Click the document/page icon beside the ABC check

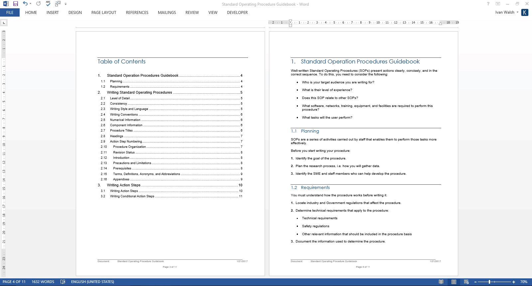[58, 4]
